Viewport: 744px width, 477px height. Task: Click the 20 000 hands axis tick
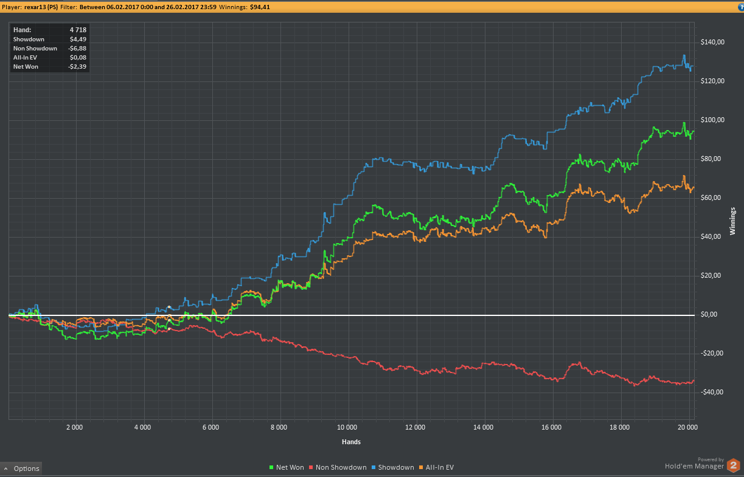(x=687, y=428)
